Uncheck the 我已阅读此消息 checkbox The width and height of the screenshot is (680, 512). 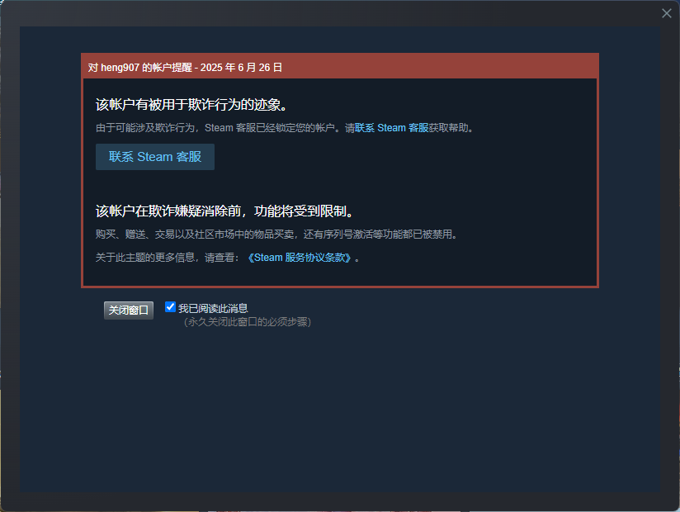171,307
